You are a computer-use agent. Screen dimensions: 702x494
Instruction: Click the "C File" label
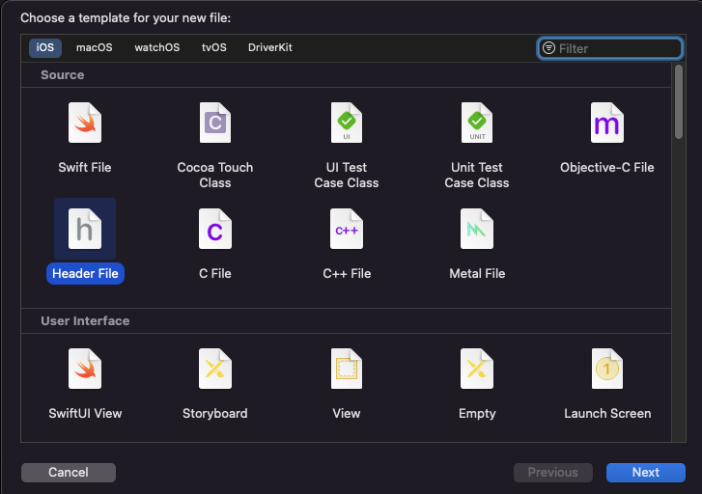(215, 273)
